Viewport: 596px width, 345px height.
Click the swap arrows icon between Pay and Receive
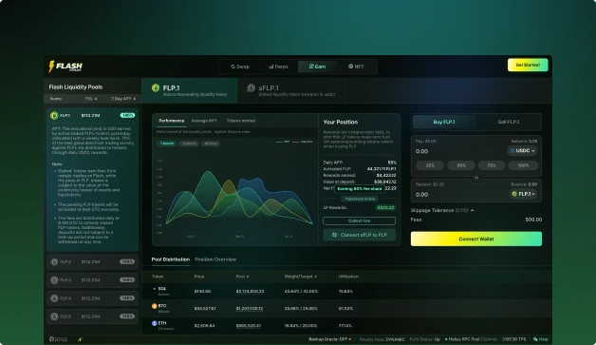click(476, 178)
